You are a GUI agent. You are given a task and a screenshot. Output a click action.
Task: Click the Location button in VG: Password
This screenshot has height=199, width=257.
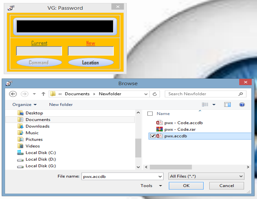pos(91,62)
